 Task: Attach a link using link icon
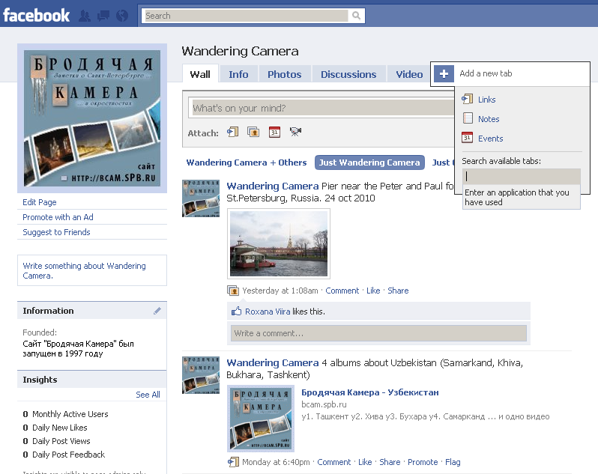(232, 132)
